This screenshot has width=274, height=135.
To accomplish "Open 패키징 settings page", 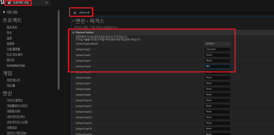I will [x=10, y=60].
